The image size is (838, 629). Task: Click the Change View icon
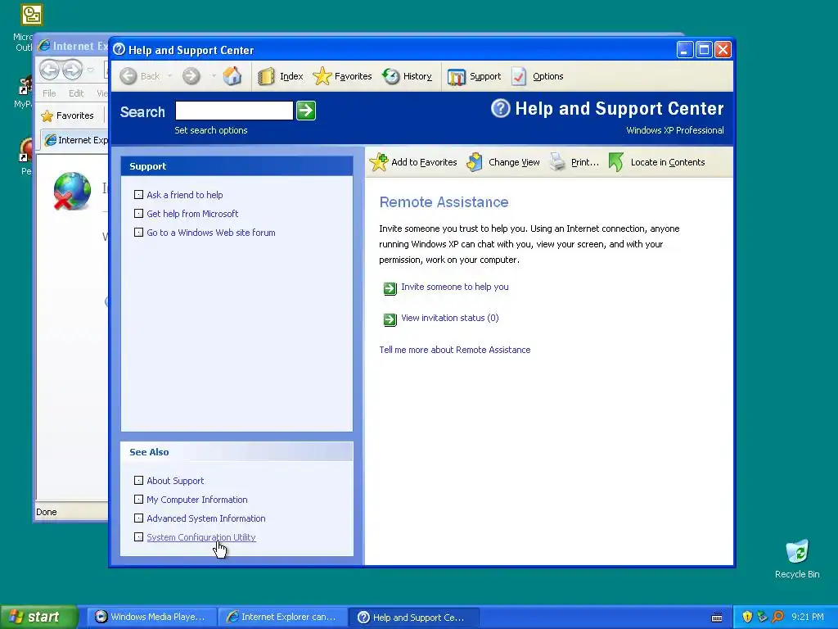click(x=475, y=162)
